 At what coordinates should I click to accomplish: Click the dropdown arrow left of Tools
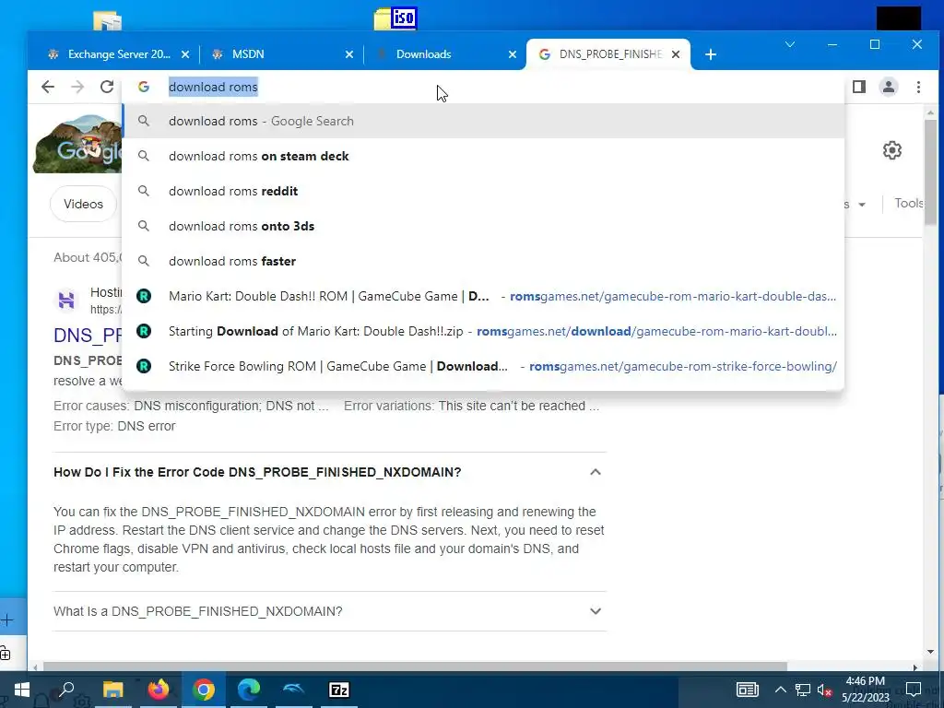pyautogui.click(x=862, y=205)
